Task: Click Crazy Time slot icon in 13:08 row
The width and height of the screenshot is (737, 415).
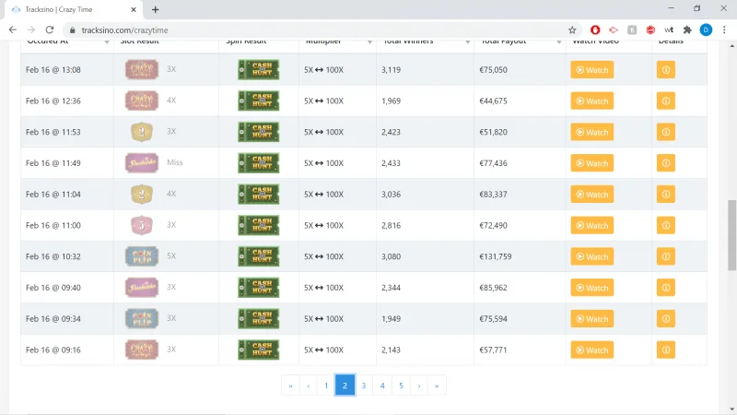Action: [x=142, y=69]
